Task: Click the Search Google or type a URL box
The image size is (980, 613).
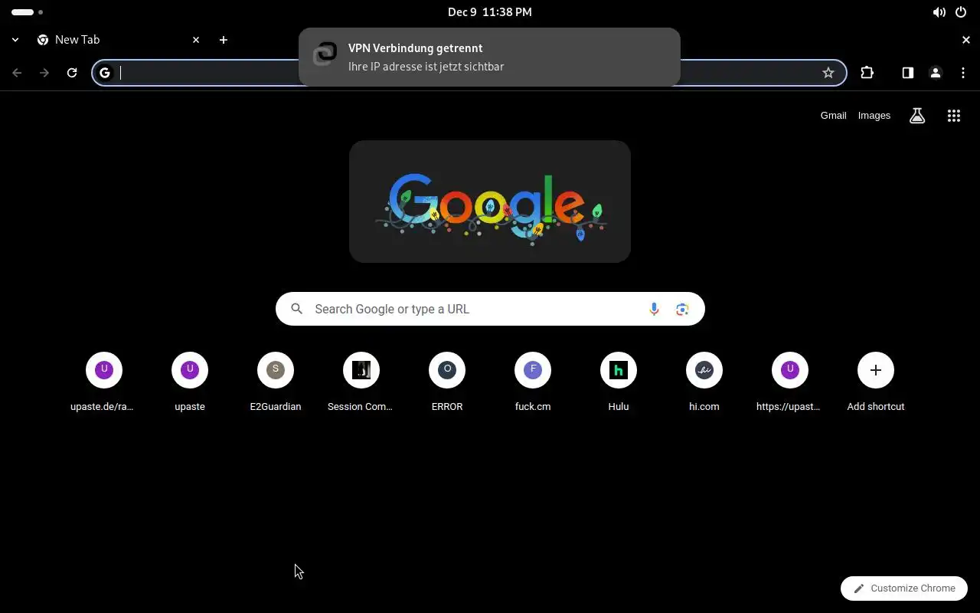Action: [490, 309]
